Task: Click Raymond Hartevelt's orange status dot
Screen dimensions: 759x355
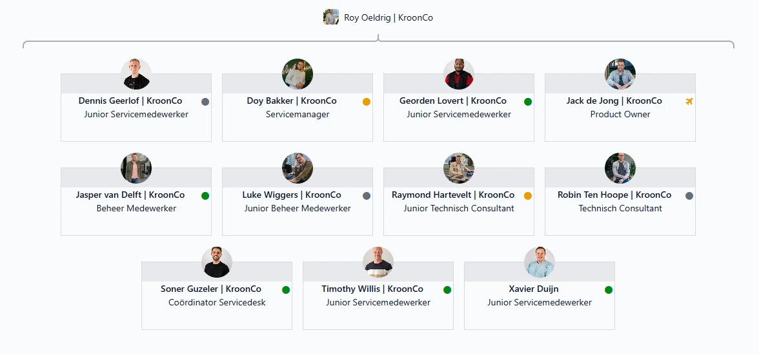Action: pos(528,196)
